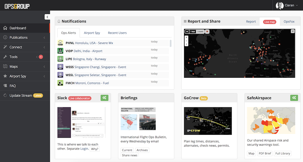
Task: Click the Full Library button
Action: pos(283,153)
